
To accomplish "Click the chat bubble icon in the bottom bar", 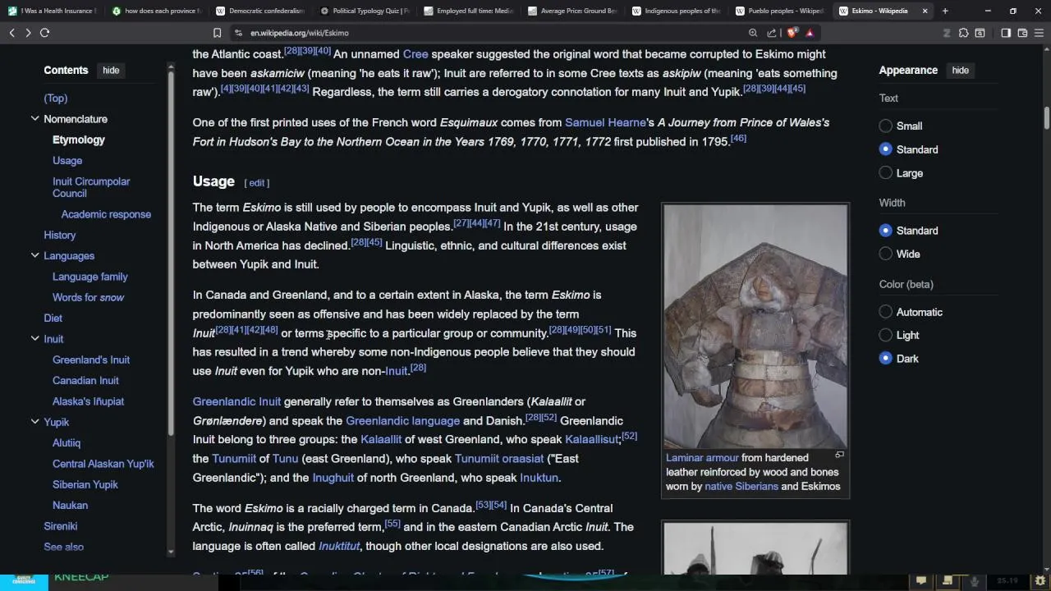I will pyautogui.click(x=921, y=581).
